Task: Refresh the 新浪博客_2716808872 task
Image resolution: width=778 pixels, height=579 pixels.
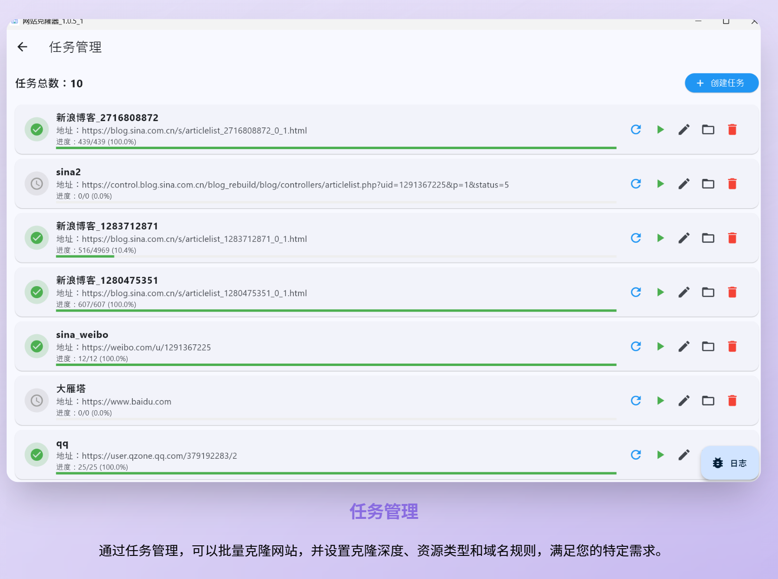Action: pyautogui.click(x=636, y=130)
